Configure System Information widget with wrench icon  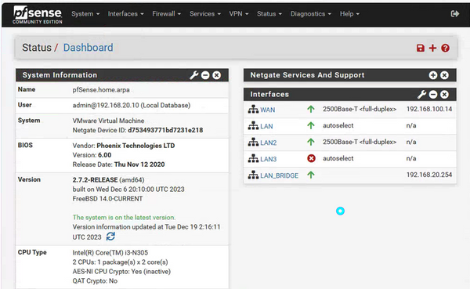[x=194, y=75]
